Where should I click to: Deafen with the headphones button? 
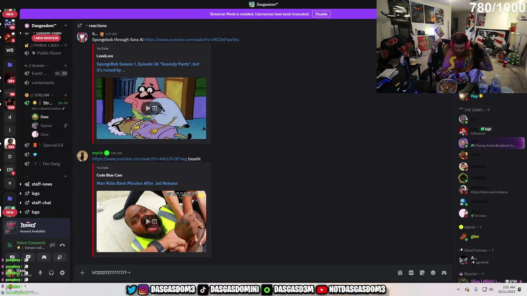pyautogui.click(x=51, y=273)
